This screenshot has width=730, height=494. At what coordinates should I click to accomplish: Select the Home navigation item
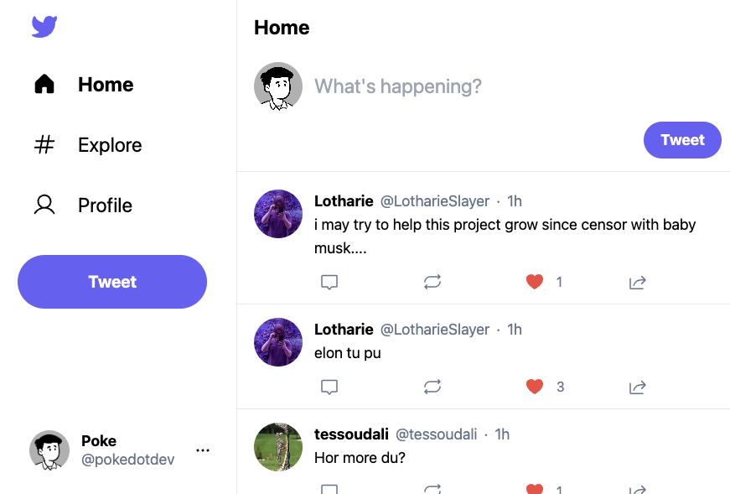coord(106,83)
